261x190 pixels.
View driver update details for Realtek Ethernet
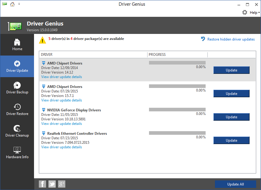point(62,147)
